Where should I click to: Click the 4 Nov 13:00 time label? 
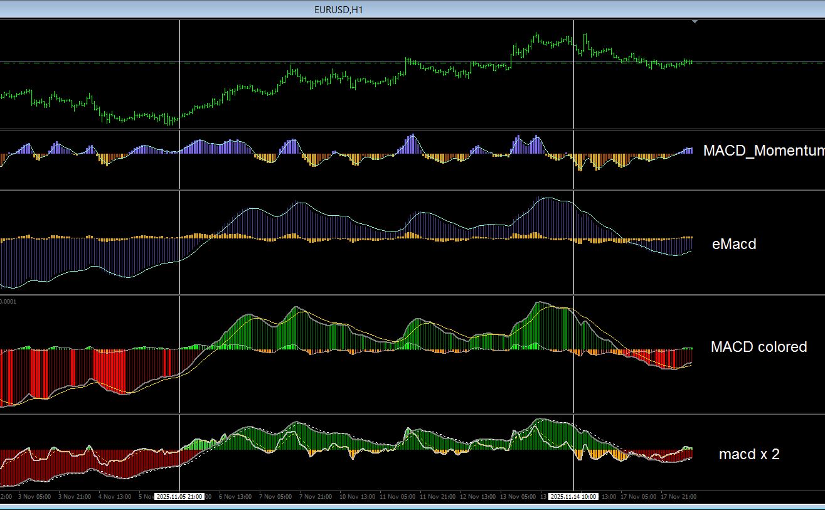[115, 497]
